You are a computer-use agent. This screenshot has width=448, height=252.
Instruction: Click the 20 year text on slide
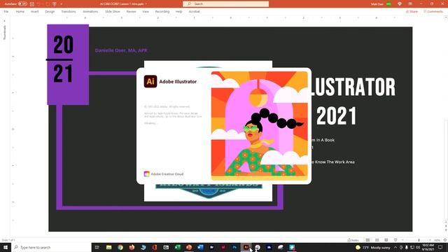click(x=63, y=45)
